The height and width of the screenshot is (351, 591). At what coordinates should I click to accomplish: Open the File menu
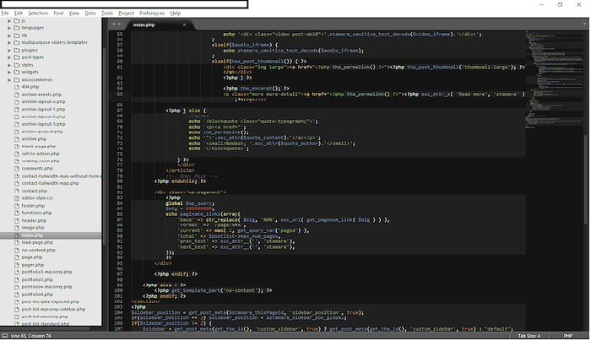5,13
